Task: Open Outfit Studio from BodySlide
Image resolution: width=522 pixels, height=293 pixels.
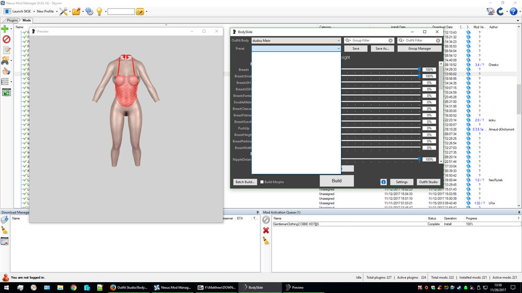Action: (428, 182)
